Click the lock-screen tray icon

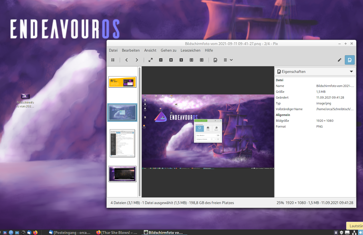336,233
